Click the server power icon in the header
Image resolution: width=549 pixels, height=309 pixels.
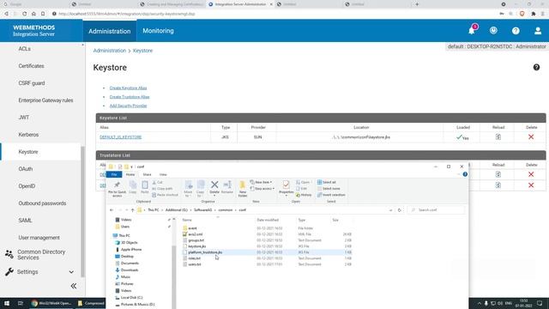(493, 31)
